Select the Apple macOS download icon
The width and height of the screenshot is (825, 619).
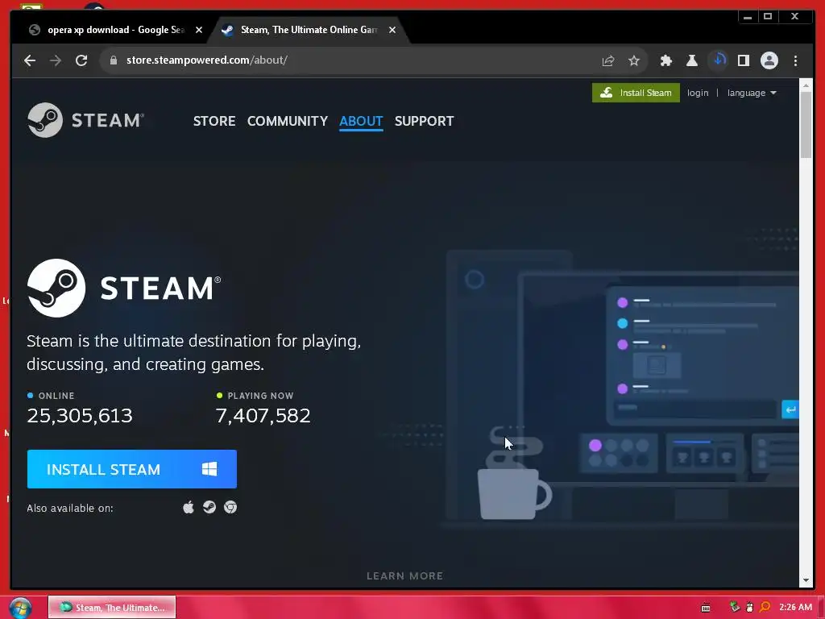click(x=189, y=508)
